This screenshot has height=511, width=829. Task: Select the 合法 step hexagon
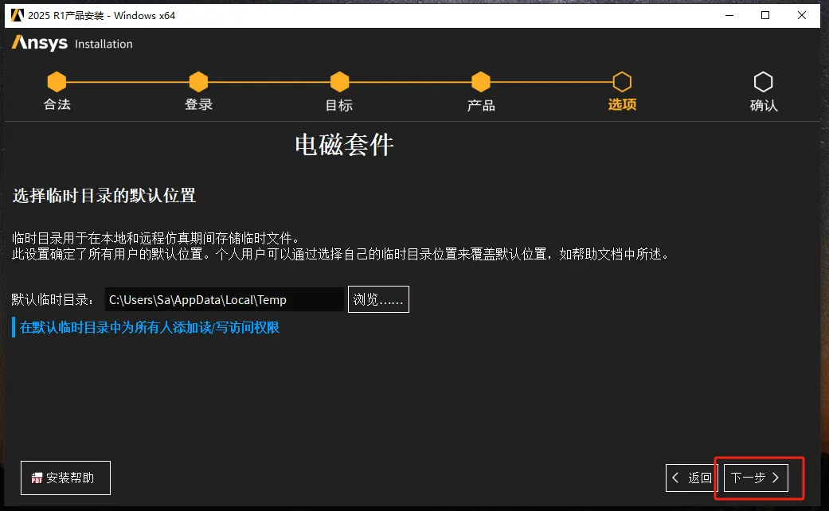57,81
